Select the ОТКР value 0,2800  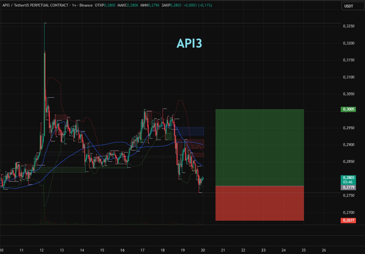tap(110, 5)
